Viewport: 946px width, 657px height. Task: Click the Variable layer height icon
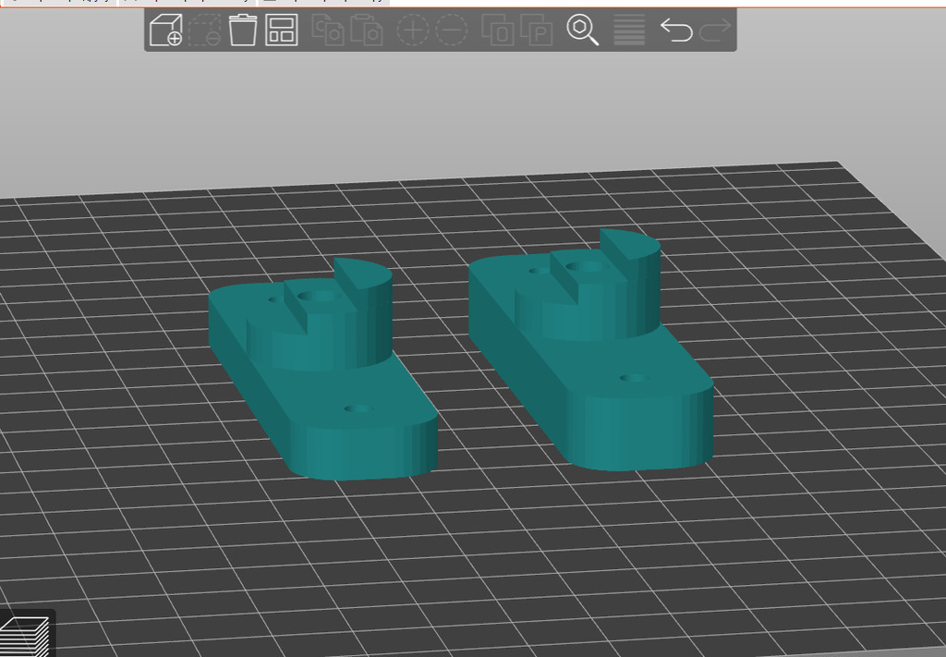coord(629,30)
